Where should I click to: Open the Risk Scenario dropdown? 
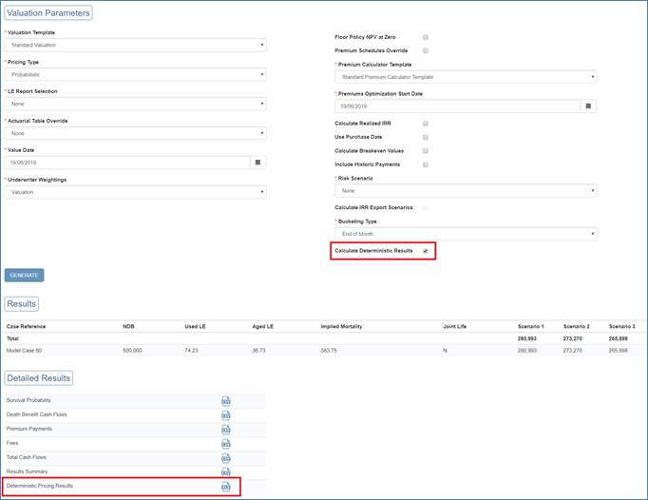tap(466, 191)
